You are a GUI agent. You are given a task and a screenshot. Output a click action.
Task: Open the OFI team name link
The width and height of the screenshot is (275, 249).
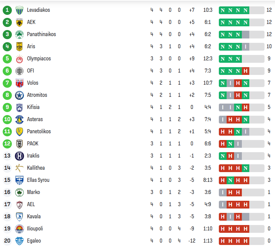tap(30, 71)
